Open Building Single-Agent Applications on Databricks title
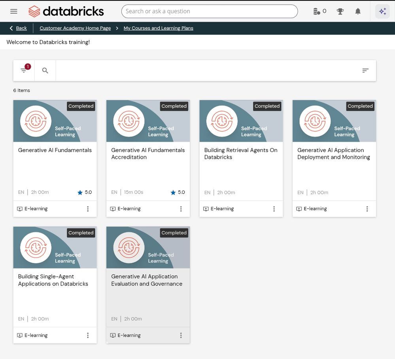This screenshot has height=359, width=395. 53,280
